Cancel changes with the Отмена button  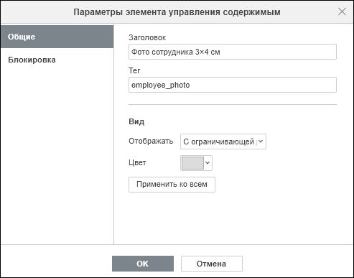click(212, 264)
